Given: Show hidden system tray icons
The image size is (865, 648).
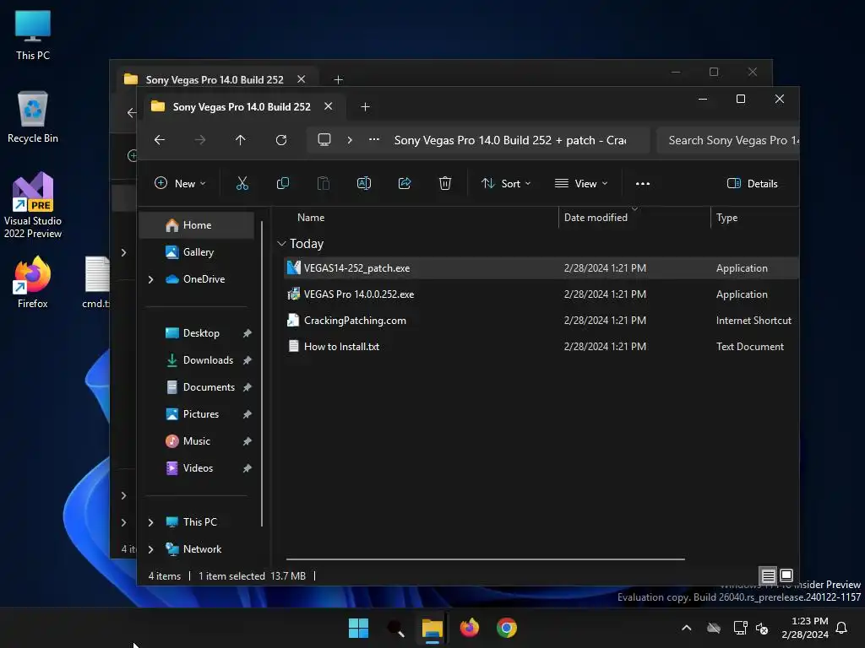Looking at the screenshot, I should [x=686, y=628].
